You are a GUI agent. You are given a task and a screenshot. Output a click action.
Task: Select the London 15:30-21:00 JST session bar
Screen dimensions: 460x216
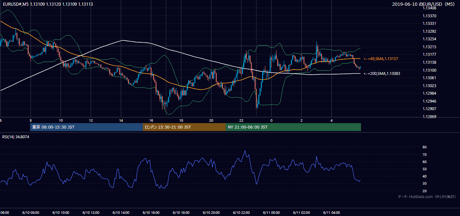[184, 127]
